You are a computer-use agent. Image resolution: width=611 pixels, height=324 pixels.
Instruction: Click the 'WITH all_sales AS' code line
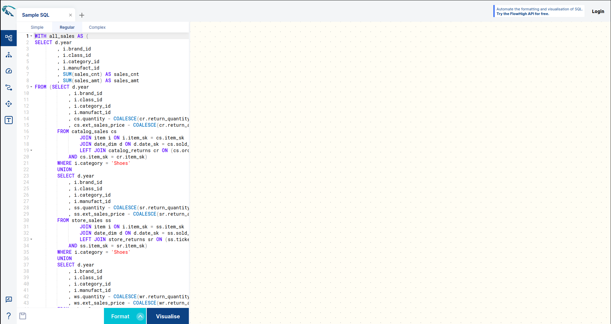(62, 36)
